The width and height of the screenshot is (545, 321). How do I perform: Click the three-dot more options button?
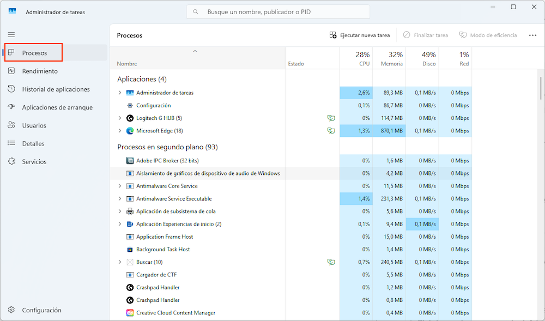click(532, 35)
